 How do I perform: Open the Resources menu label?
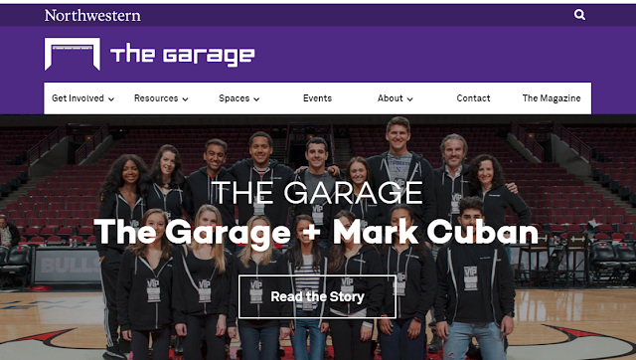click(x=156, y=98)
